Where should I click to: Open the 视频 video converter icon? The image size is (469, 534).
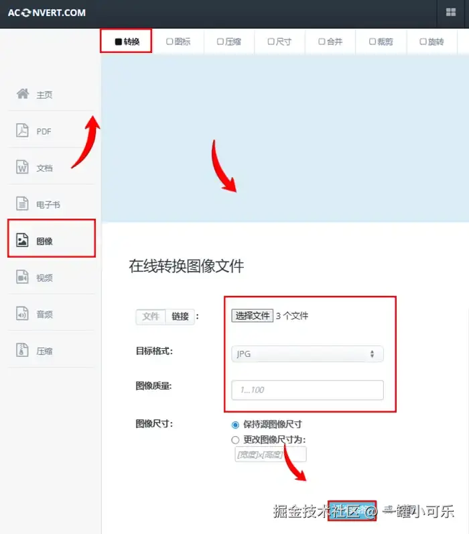pos(23,277)
